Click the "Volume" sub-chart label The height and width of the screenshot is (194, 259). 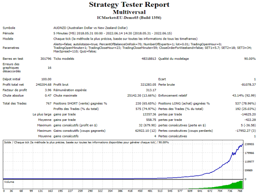click(x=9, y=182)
